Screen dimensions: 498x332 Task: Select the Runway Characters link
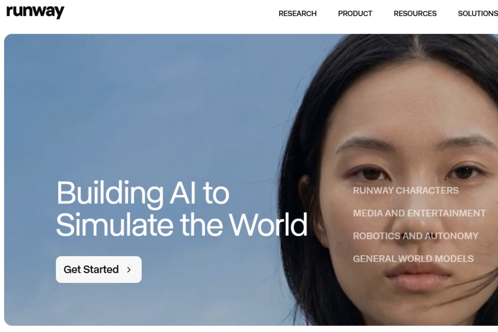click(405, 190)
